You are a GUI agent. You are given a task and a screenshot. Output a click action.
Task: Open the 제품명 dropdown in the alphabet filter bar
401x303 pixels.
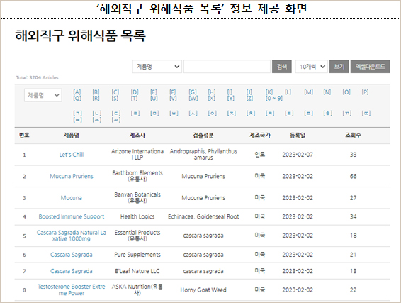(43, 95)
